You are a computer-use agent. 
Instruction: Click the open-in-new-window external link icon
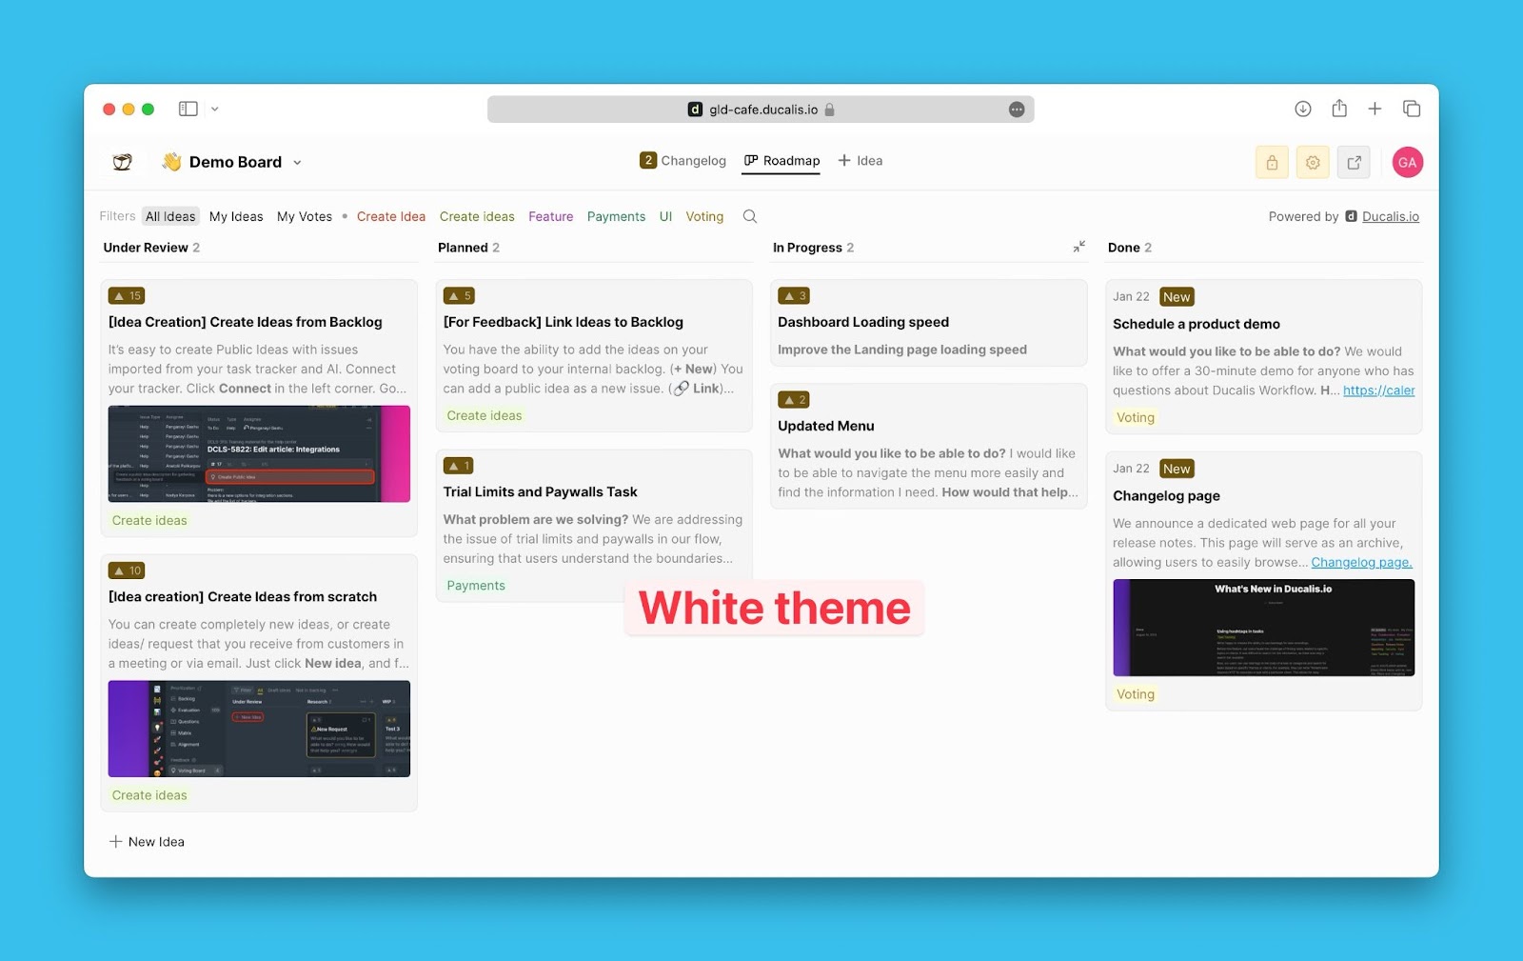(x=1354, y=163)
